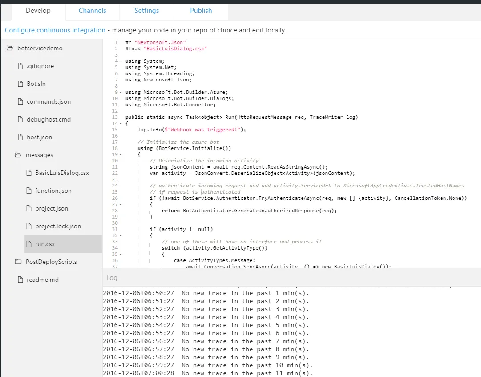Open commands.json in the file tree
Image resolution: width=481 pixels, height=377 pixels.
click(49, 101)
